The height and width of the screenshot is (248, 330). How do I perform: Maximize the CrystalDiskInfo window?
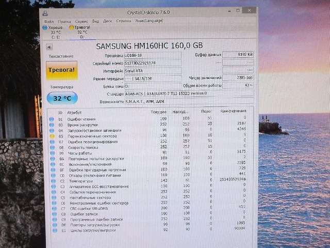pos(238,10)
